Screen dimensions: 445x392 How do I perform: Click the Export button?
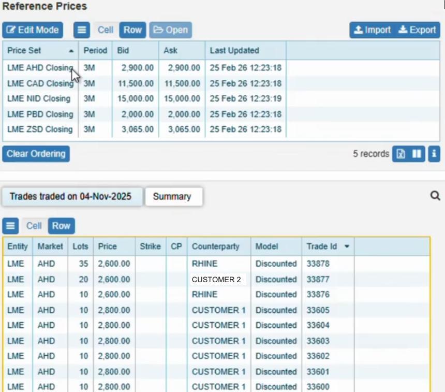[418, 30]
